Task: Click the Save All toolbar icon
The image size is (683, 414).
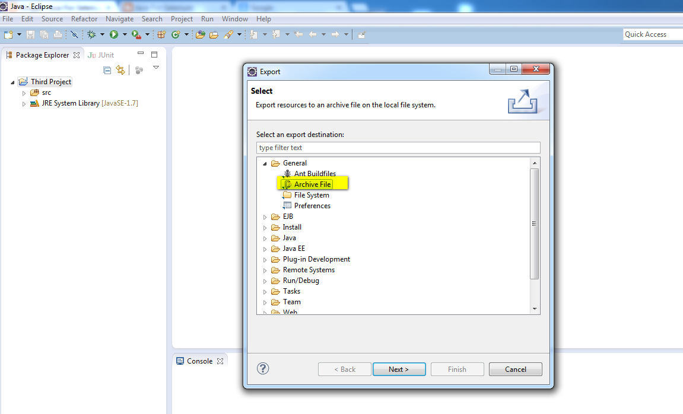Action: [x=43, y=34]
